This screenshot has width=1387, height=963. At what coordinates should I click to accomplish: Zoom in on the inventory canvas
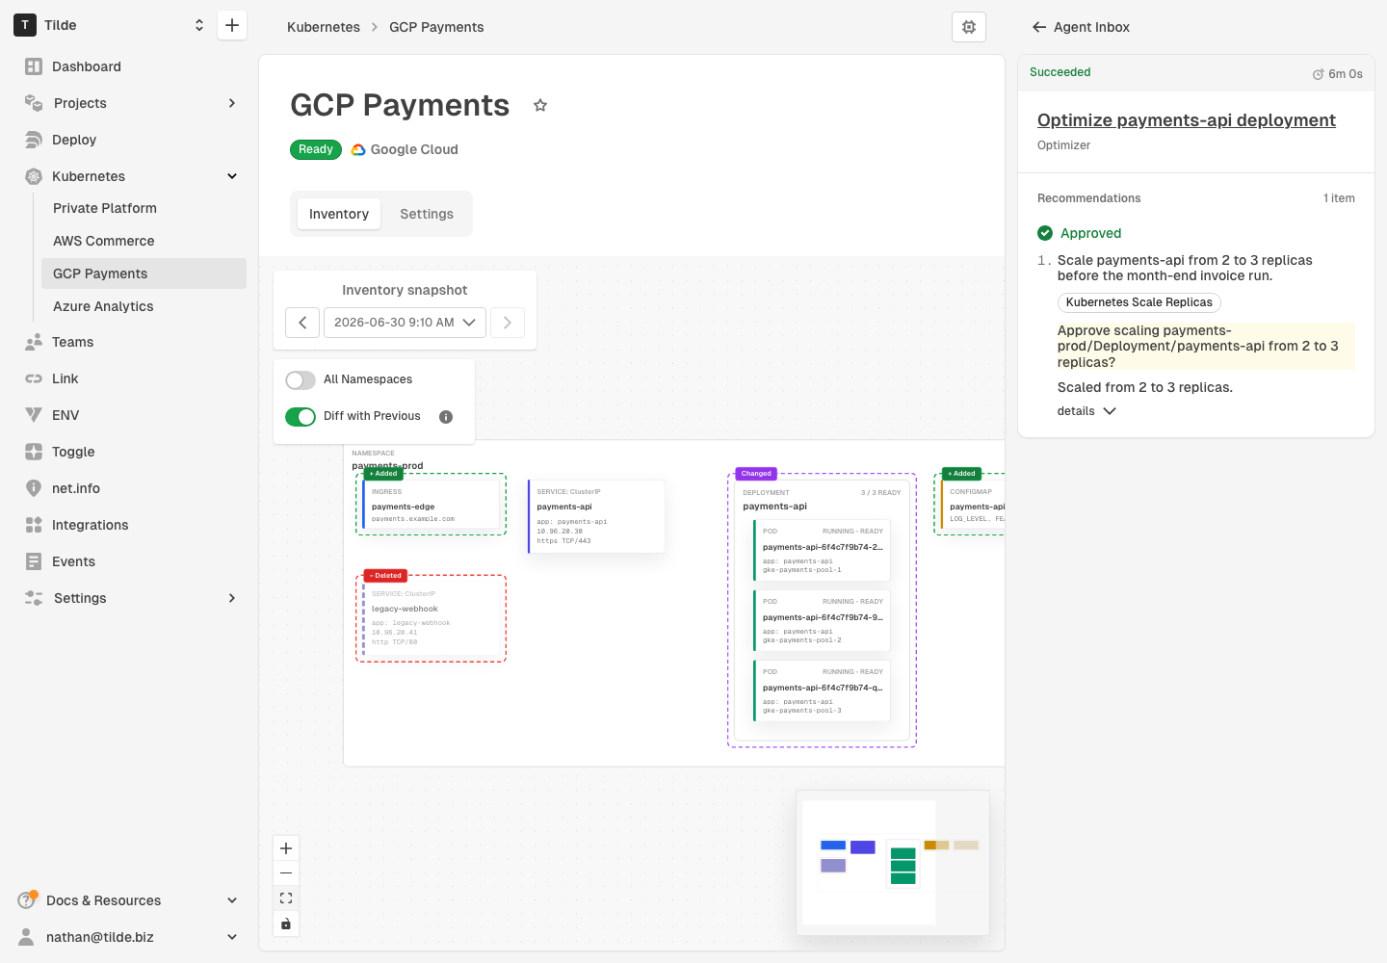click(x=286, y=848)
